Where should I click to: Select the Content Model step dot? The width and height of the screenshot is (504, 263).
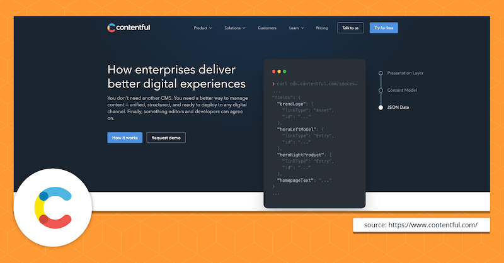coord(381,90)
